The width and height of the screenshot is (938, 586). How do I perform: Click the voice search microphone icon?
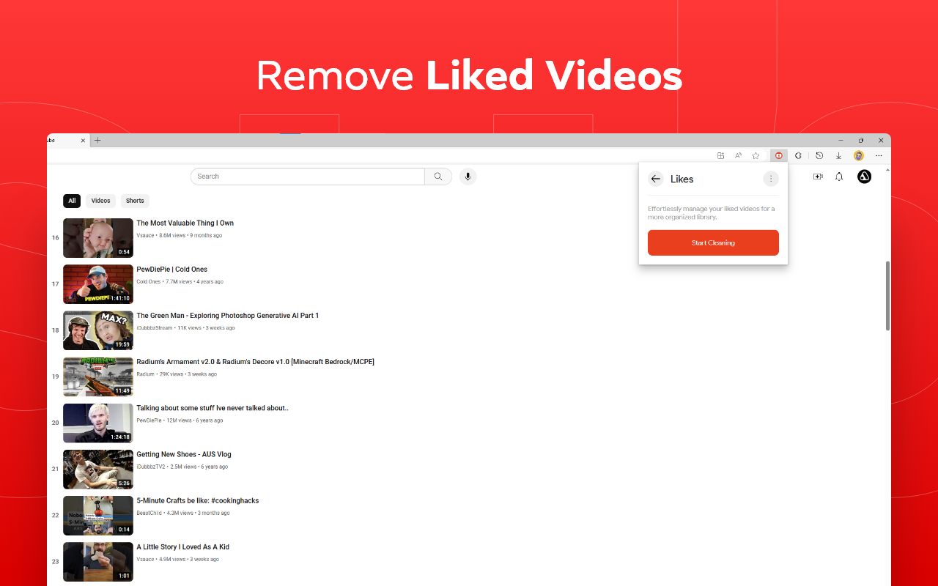coord(468,177)
